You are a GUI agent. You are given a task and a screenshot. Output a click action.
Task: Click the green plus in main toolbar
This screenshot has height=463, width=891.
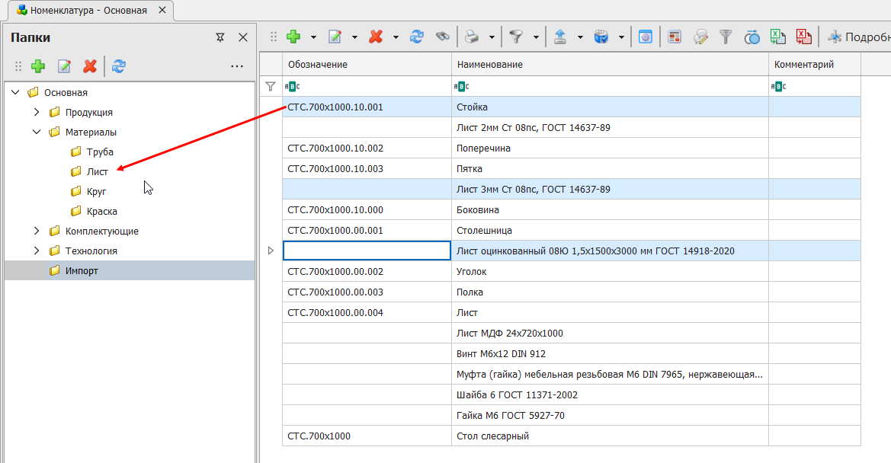pyautogui.click(x=293, y=37)
